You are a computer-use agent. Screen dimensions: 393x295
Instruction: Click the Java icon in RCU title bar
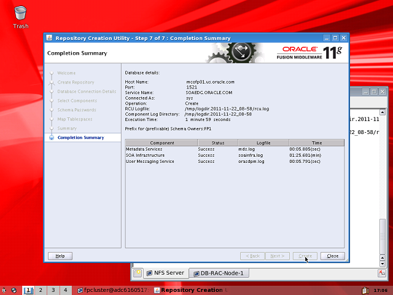point(49,38)
